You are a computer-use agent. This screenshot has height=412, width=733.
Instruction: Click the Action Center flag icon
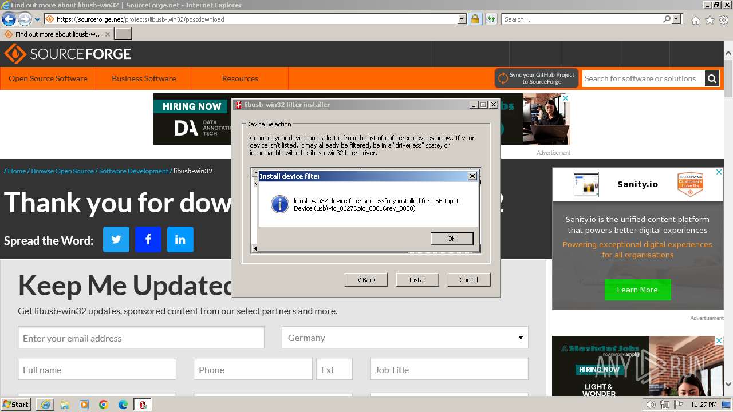[679, 405]
